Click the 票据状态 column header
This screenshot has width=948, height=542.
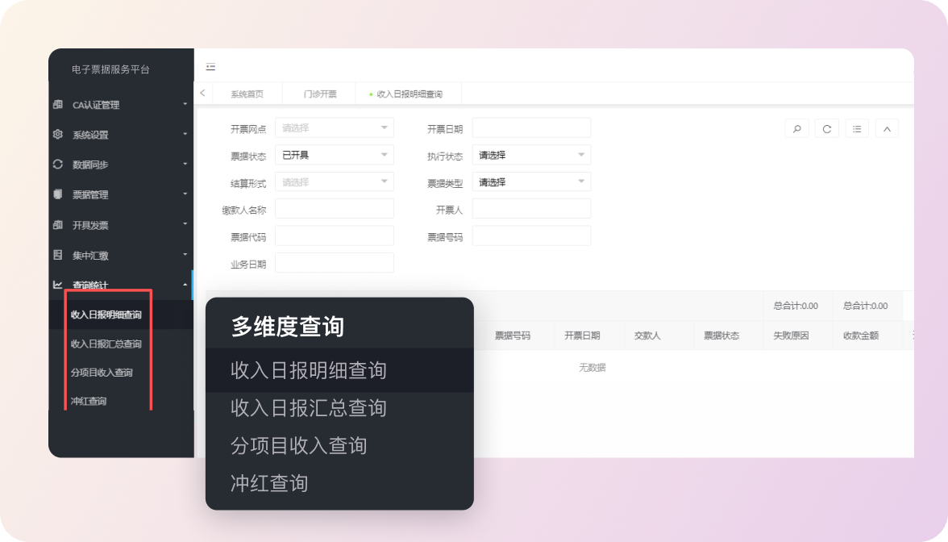tap(721, 336)
